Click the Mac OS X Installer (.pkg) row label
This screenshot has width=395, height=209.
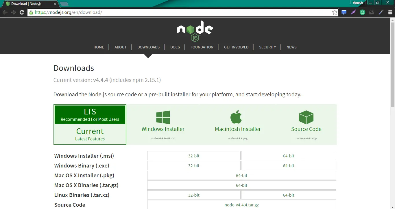84,176
